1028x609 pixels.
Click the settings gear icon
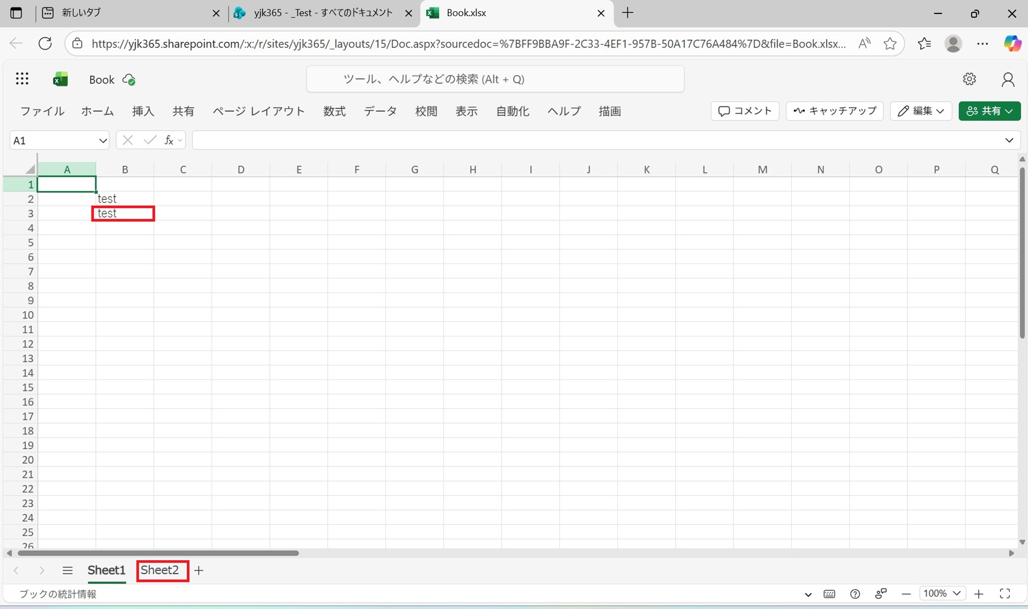(969, 79)
